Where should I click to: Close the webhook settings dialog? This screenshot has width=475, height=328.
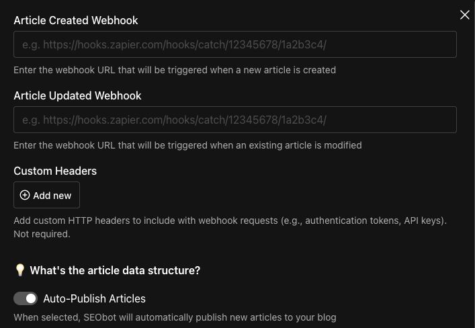pos(464,15)
